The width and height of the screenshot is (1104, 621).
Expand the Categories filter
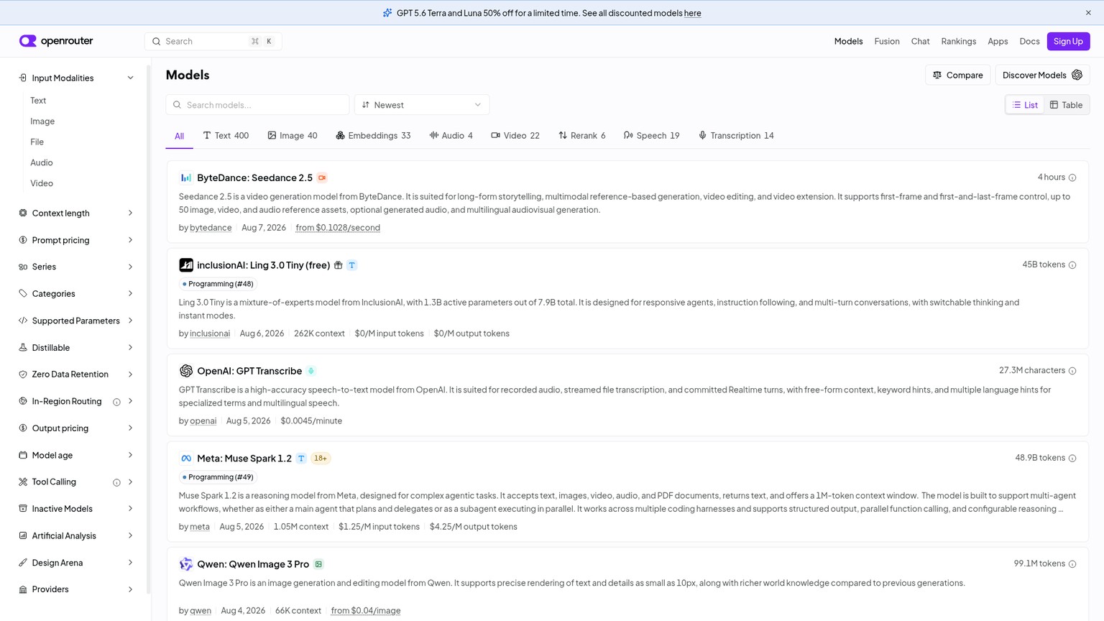point(76,293)
